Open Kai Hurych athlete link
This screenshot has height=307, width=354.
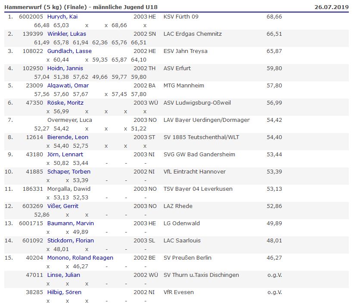tap(62, 17)
